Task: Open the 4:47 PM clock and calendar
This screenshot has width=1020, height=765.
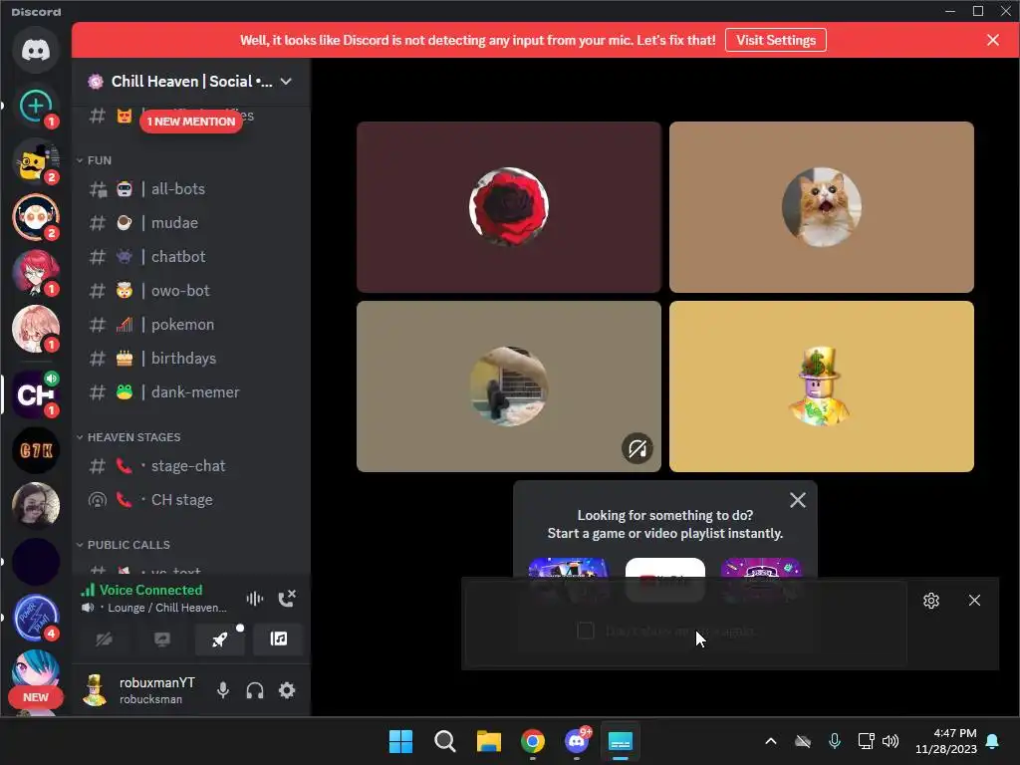Action: point(946,741)
